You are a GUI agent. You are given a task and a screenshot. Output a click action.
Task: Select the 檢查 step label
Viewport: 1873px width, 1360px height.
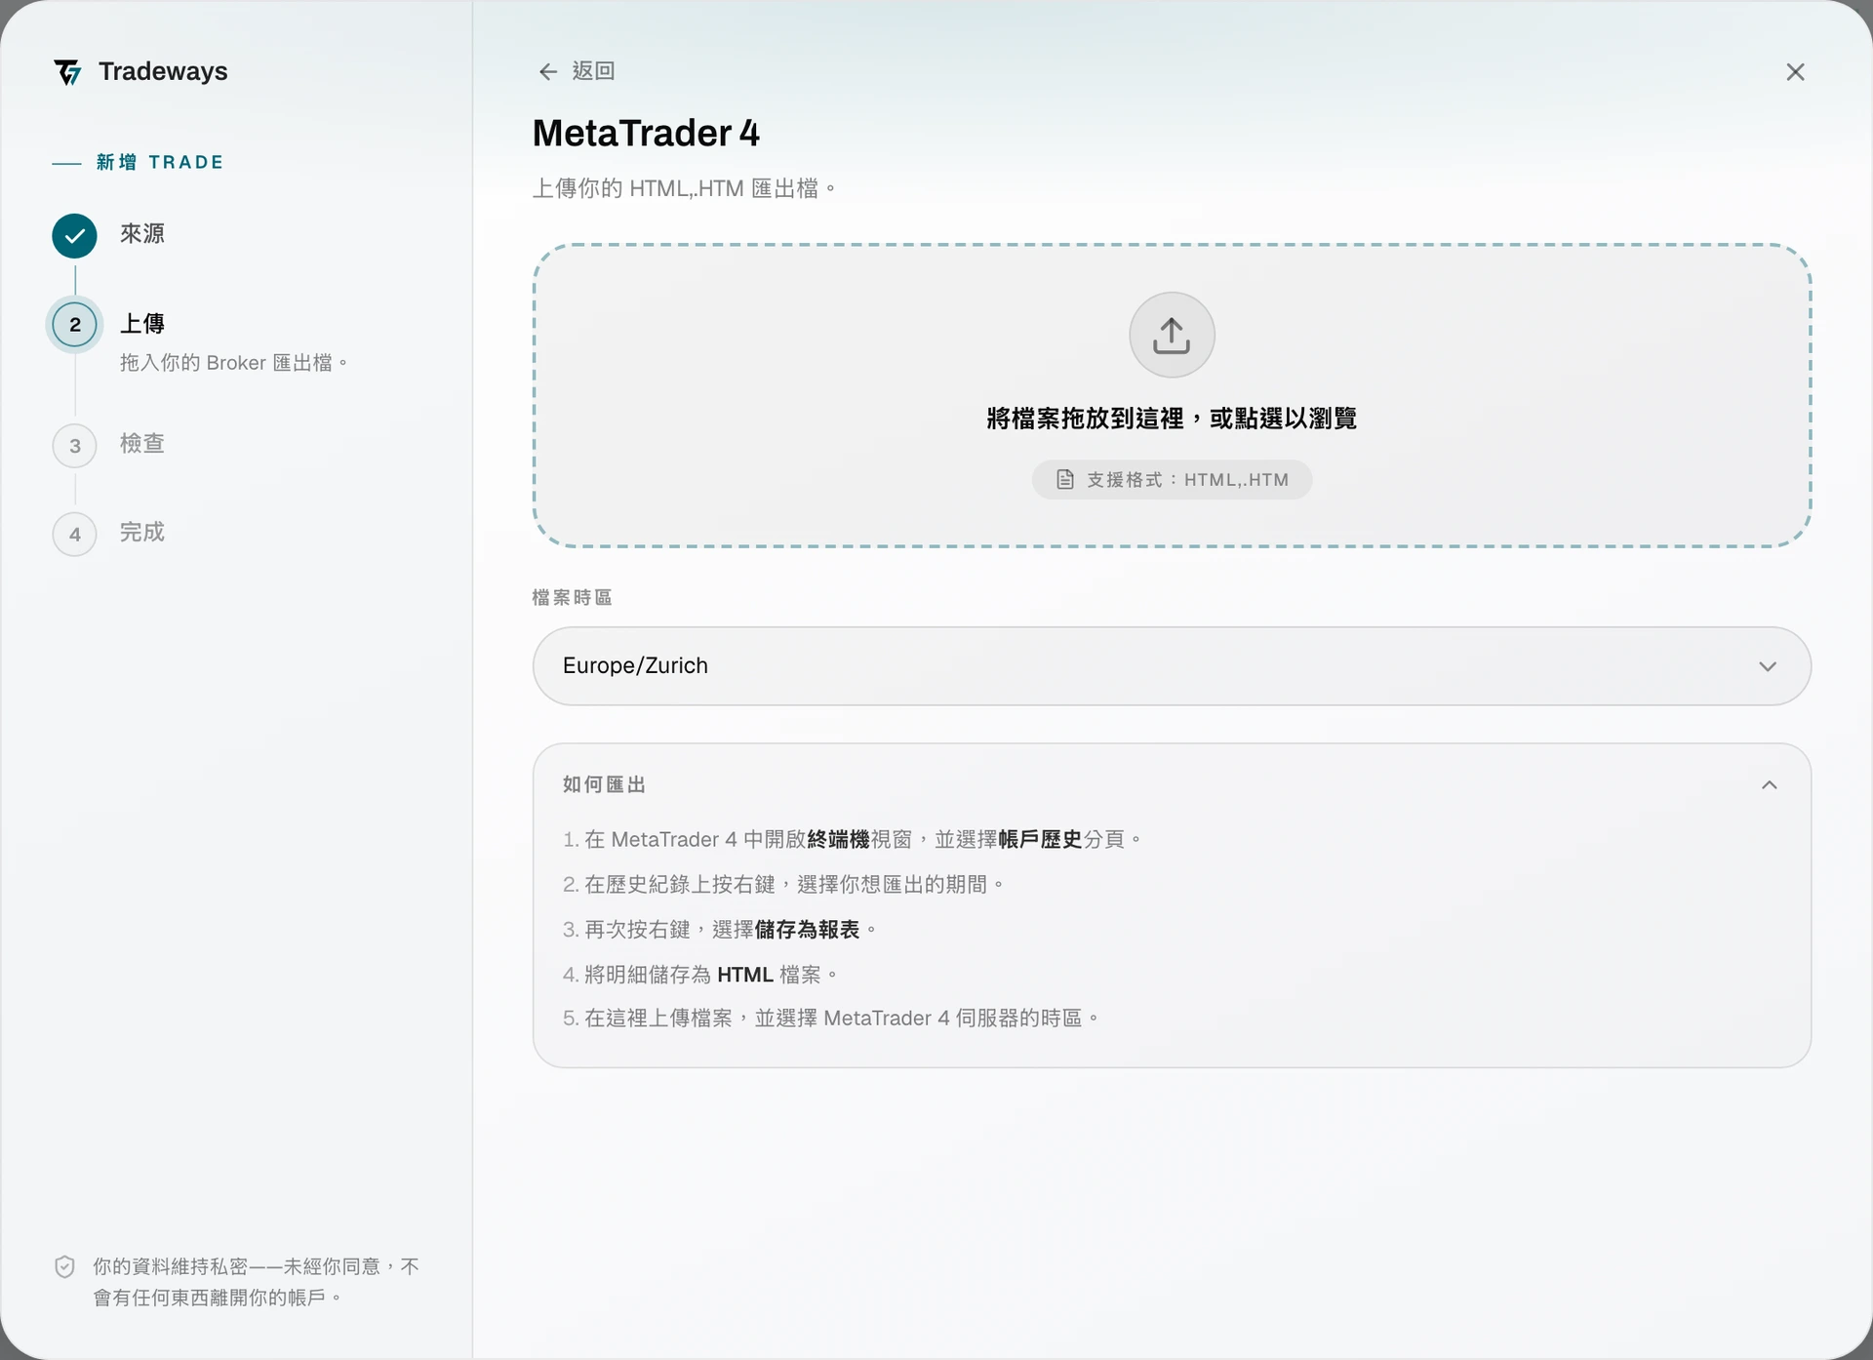[x=142, y=444]
